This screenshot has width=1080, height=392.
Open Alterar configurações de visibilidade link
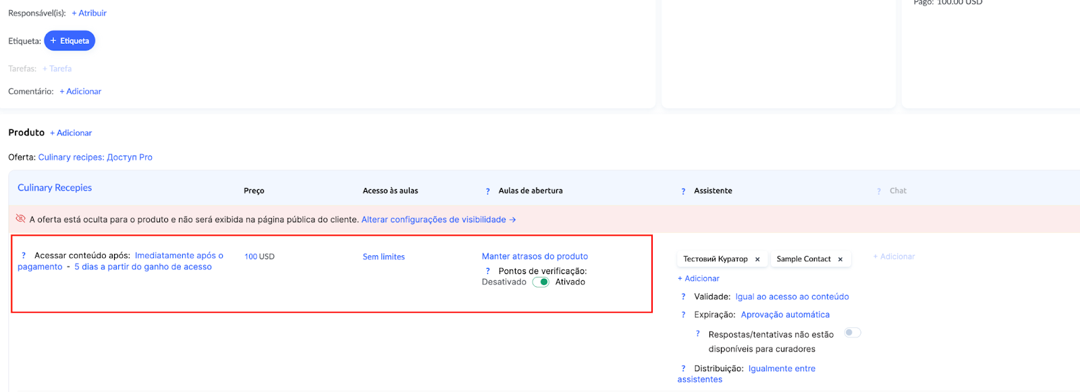tap(438, 220)
